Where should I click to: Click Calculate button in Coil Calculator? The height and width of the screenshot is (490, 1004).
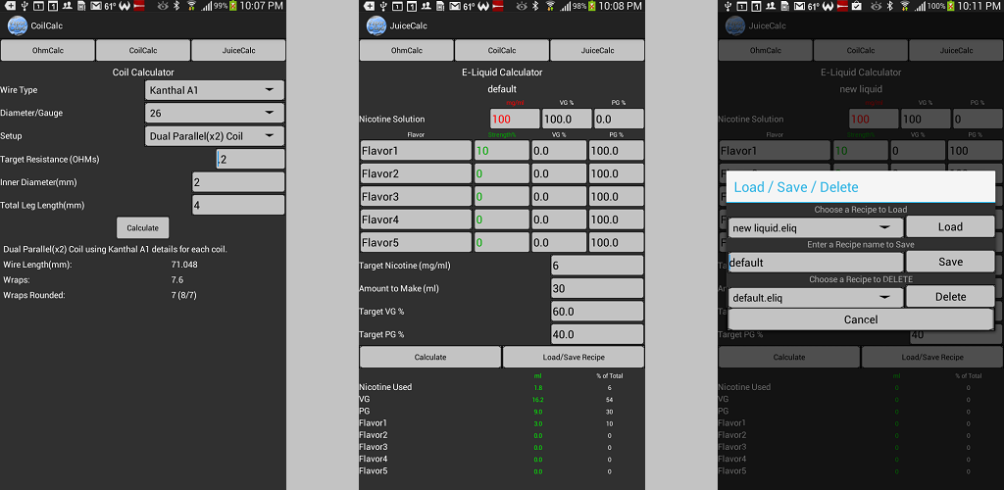click(x=143, y=227)
